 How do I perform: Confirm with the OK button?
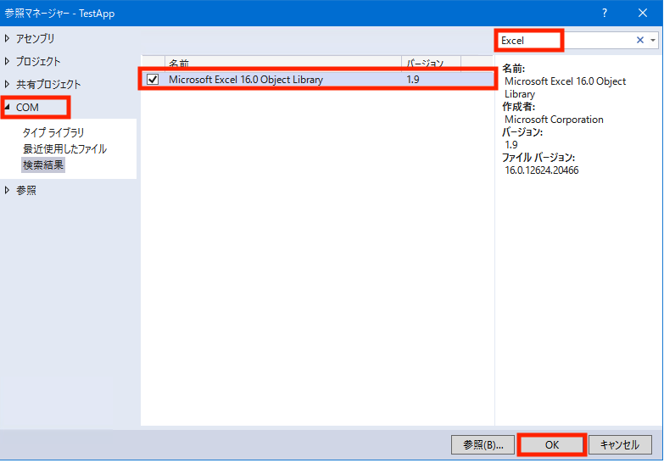point(552,445)
